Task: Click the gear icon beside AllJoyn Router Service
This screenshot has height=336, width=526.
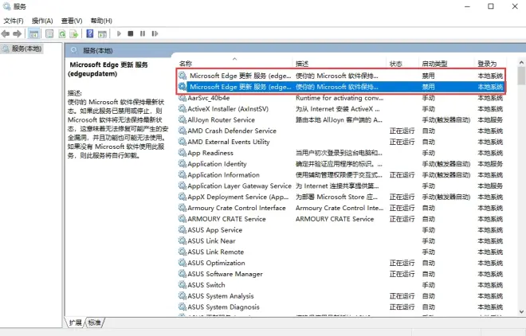Action: (183, 120)
